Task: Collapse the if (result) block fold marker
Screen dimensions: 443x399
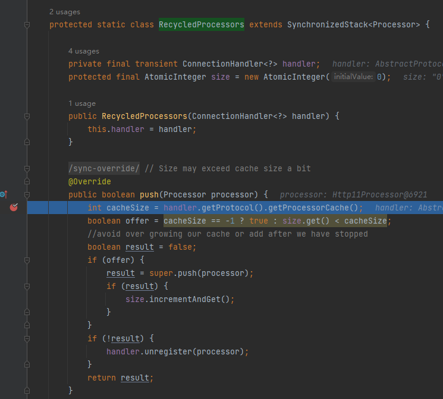Action: pyautogui.click(x=27, y=287)
